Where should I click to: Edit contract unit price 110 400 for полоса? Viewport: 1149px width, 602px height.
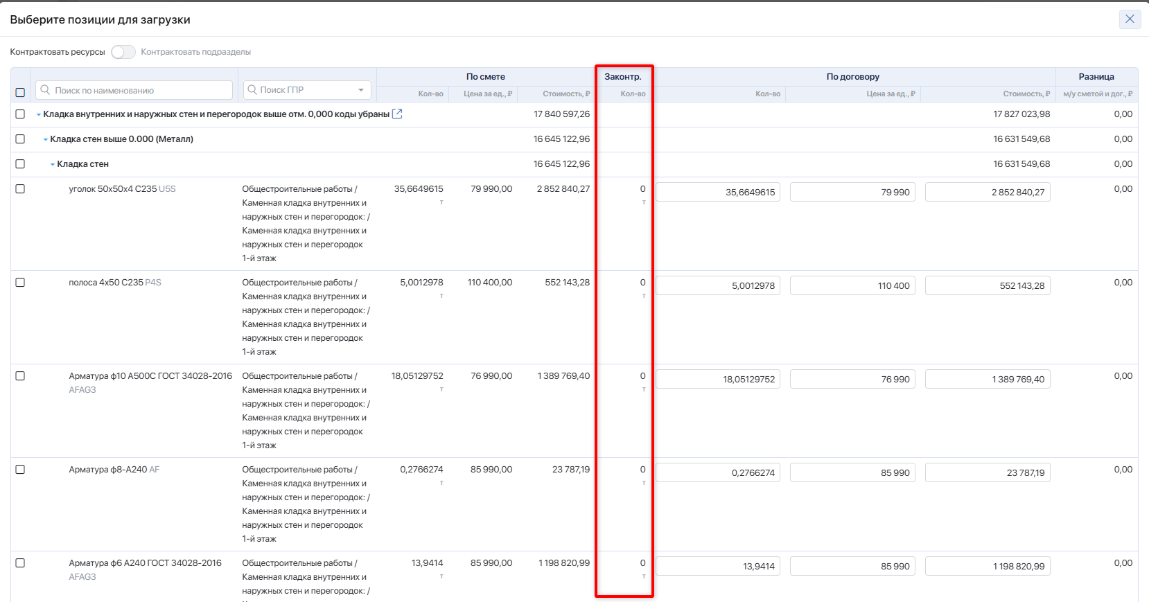(852, 285)
